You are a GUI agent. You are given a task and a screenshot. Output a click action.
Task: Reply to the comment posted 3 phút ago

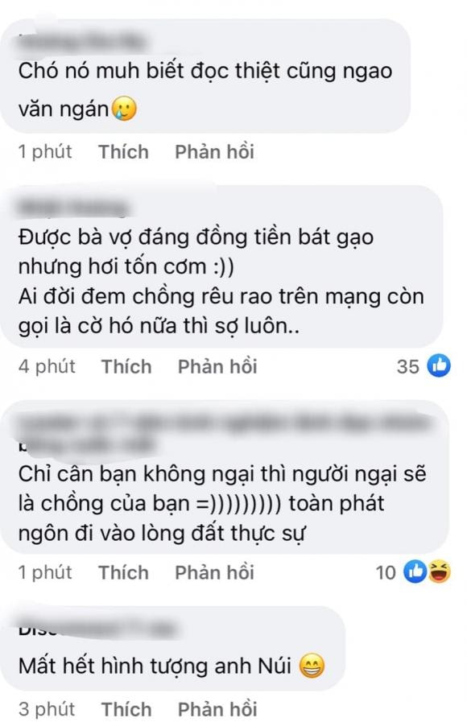click(x=217, y=709)
